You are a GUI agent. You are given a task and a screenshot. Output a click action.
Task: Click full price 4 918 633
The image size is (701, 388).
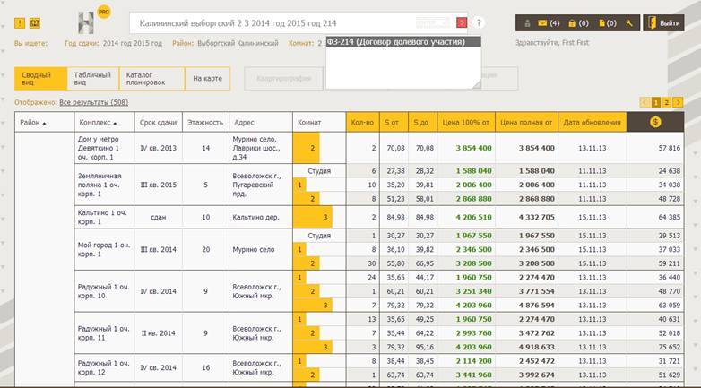coord(536,347)
